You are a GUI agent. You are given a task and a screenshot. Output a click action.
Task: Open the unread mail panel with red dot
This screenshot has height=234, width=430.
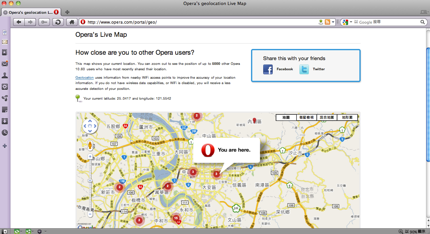5,64
